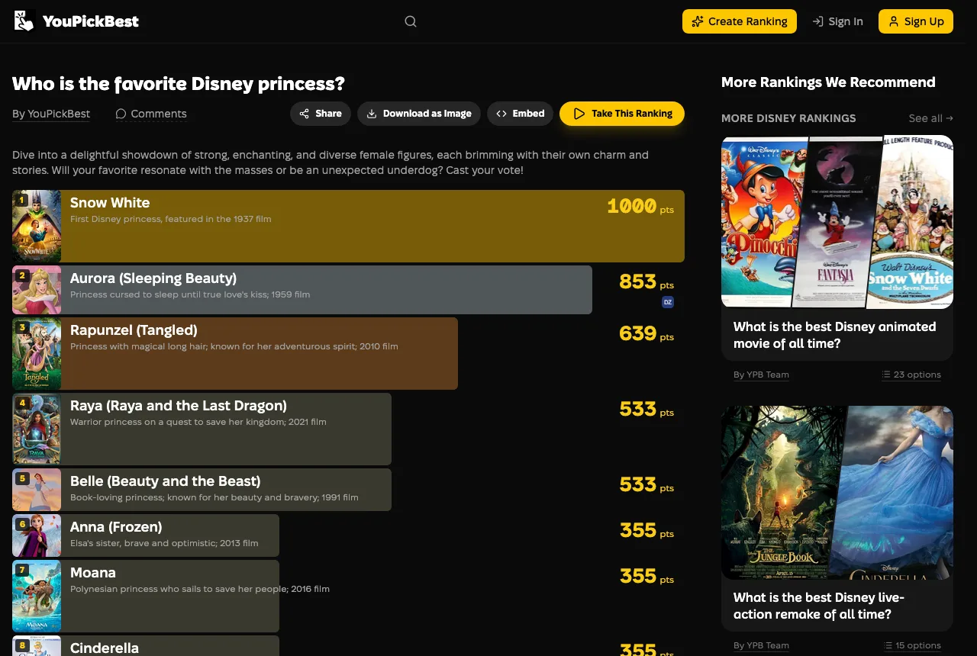Click the 853 pts score for Aurora
The image size is (977, 656).
[x=646, y=281]
